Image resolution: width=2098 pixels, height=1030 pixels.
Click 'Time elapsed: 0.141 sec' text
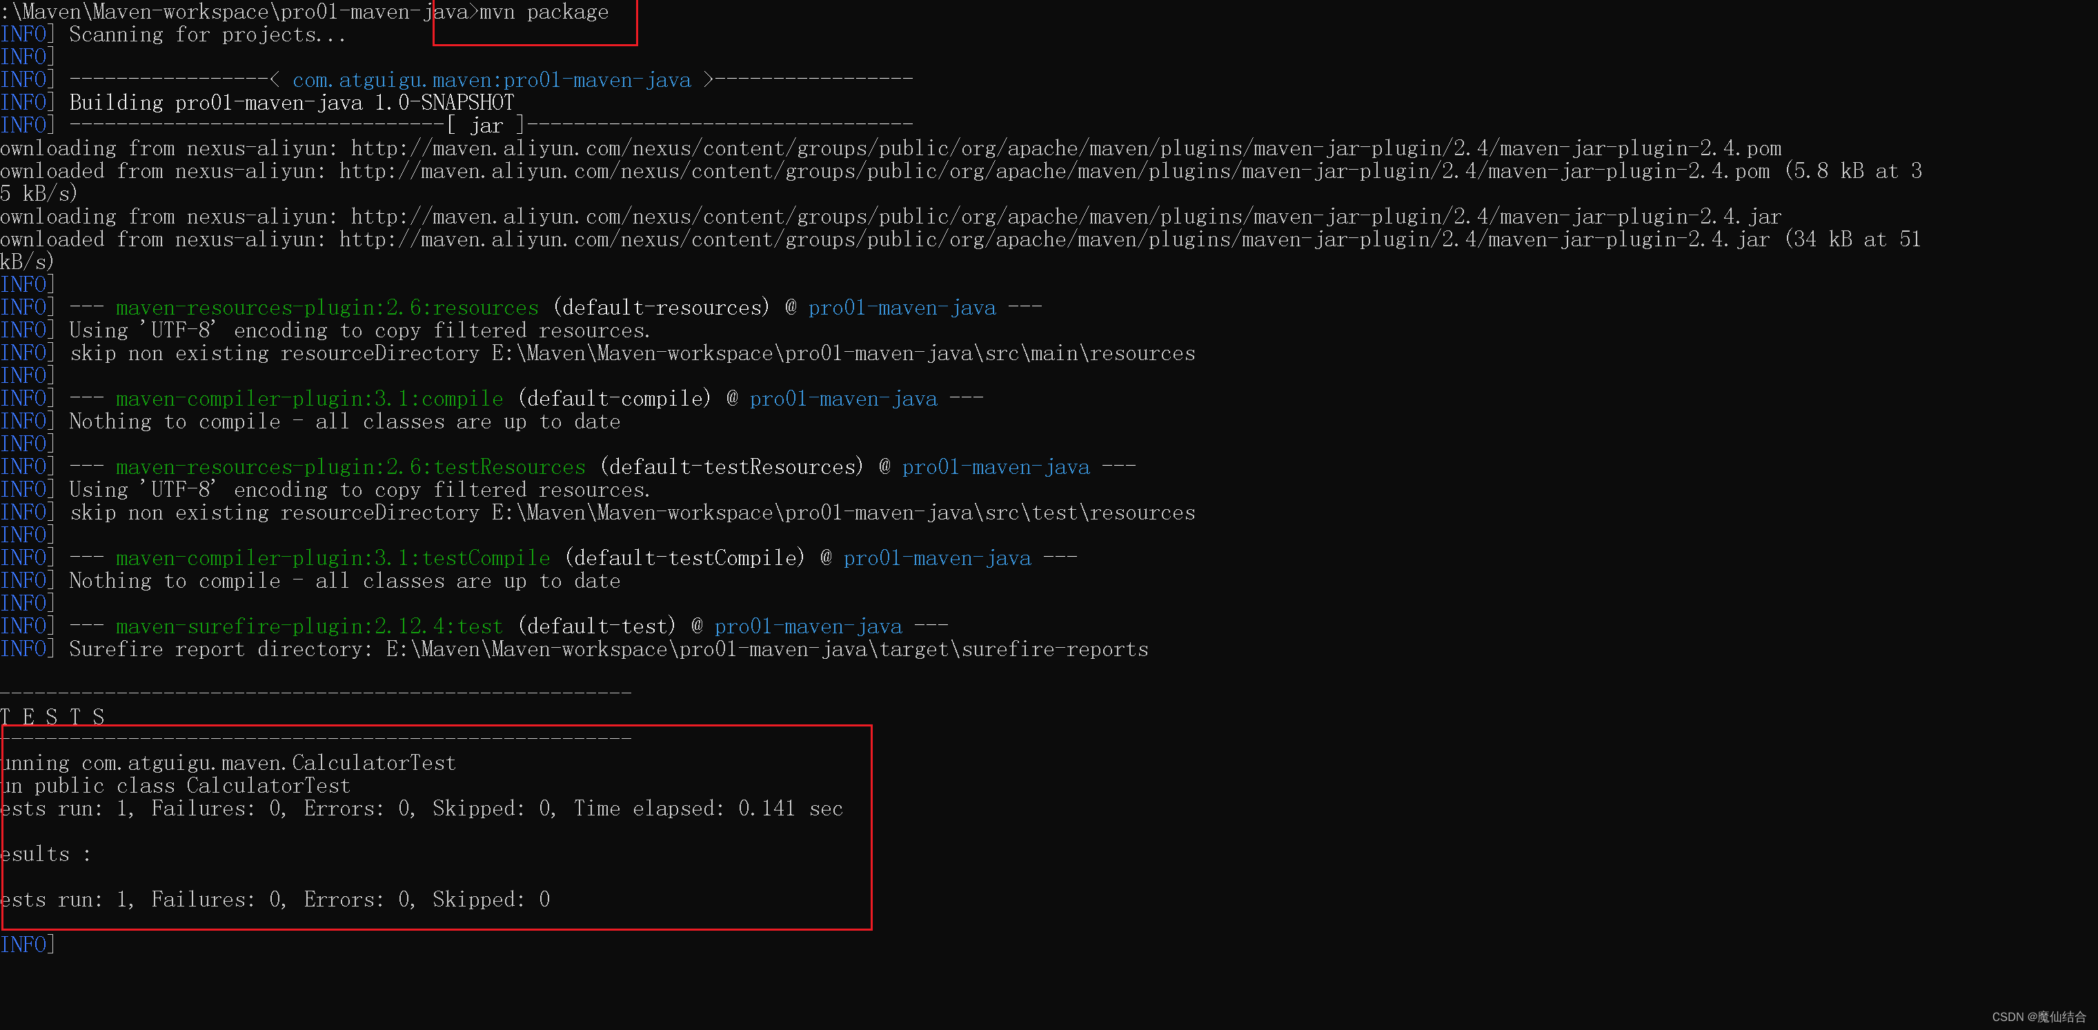(708, 809)
